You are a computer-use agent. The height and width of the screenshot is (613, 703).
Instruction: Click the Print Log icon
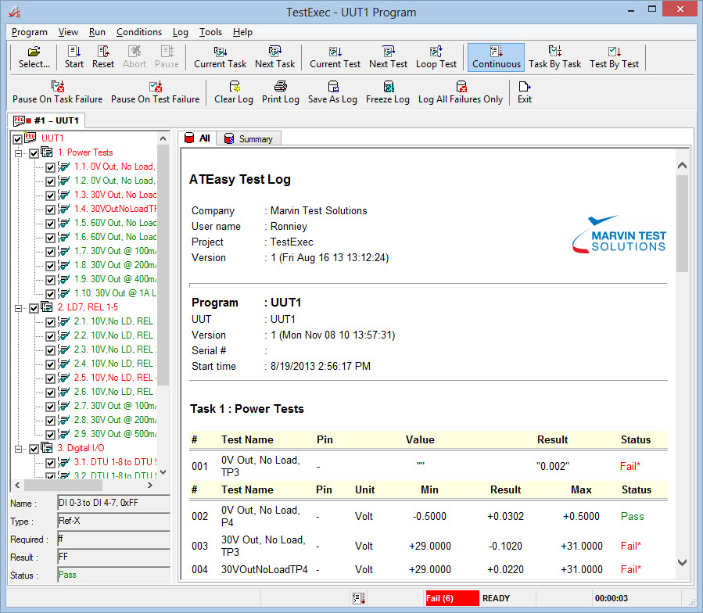pos(280,91)
